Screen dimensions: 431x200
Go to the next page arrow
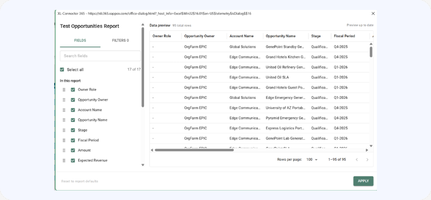click(367, 160)
